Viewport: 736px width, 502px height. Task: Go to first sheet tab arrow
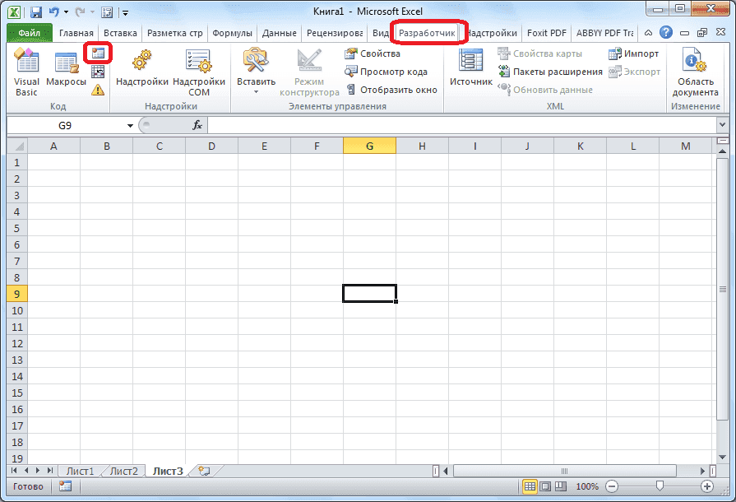14,471
